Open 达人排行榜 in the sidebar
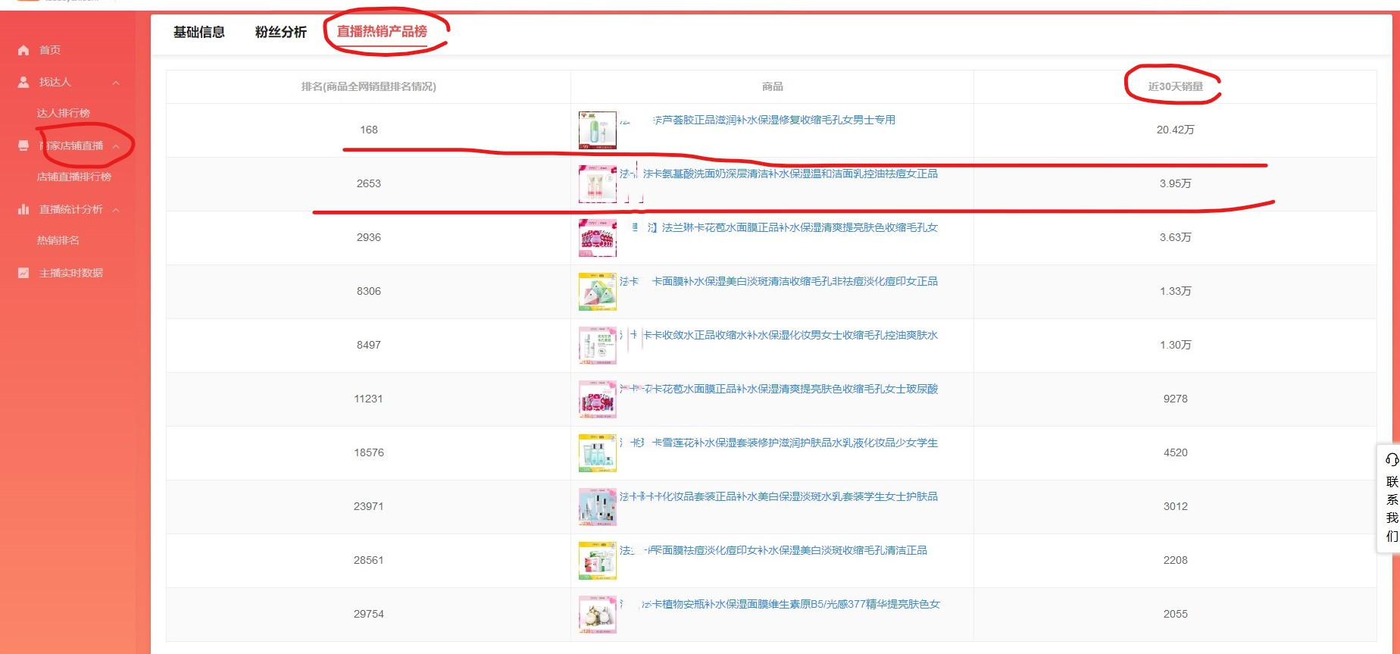 pos(64,113)
